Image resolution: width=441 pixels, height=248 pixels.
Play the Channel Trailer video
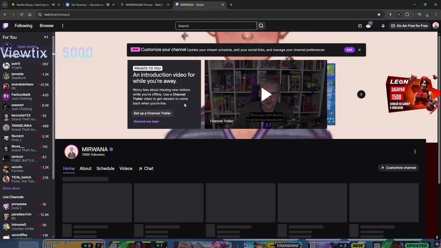point(266,94)
